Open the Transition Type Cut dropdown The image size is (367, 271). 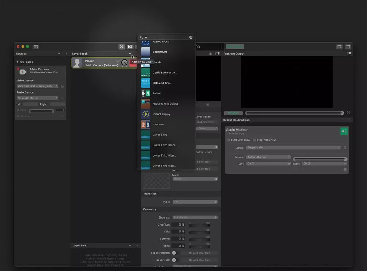click(x=195, y=202)
